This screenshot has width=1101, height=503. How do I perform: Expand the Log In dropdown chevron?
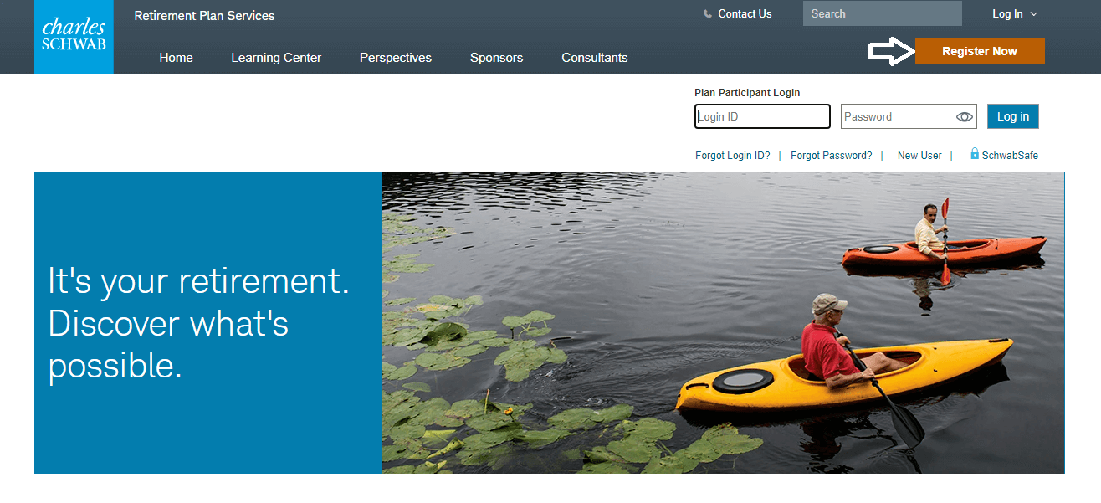[1034, 14]
